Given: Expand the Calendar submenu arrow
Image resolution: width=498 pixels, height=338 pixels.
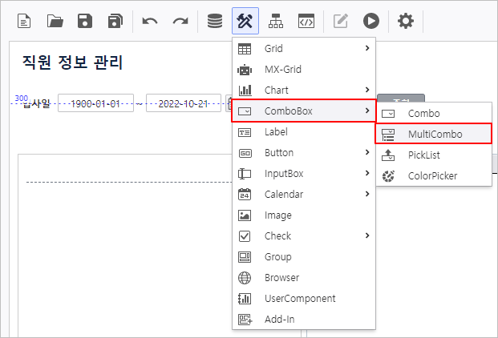Looking at the screenshot, I should tap(367, 194).
